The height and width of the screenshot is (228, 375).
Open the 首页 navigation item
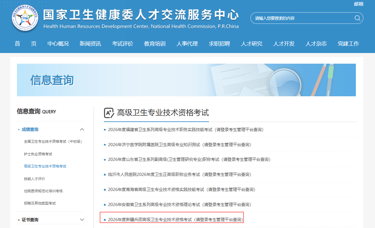click(x=25, y=44)
